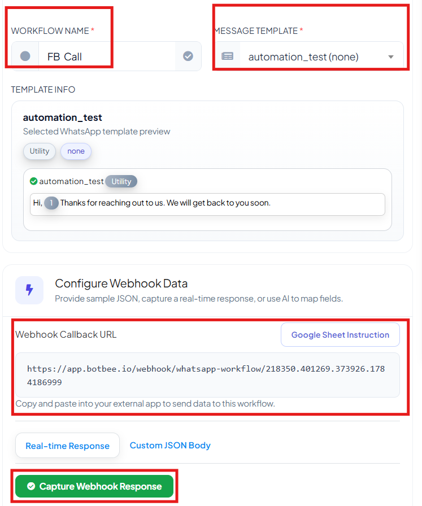Click the webhook callback URL box
Screen dimensions: 422x506
coord(207,375)
